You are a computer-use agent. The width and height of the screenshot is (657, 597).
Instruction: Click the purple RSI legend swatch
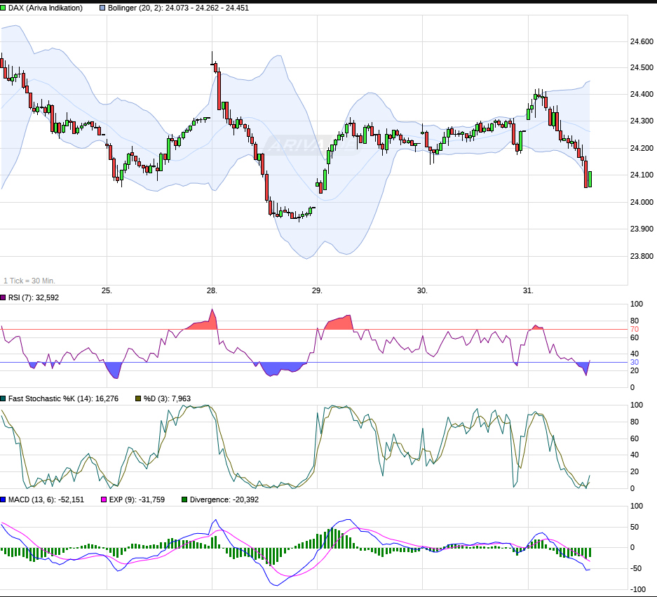[3, 297]
